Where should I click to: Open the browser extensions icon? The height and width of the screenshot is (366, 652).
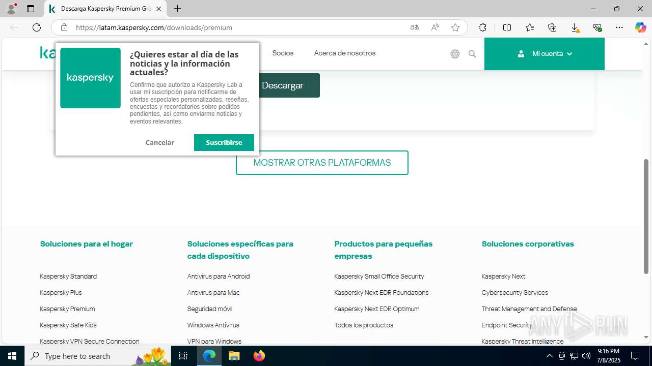pyautogui.click(x=482, y=27)
